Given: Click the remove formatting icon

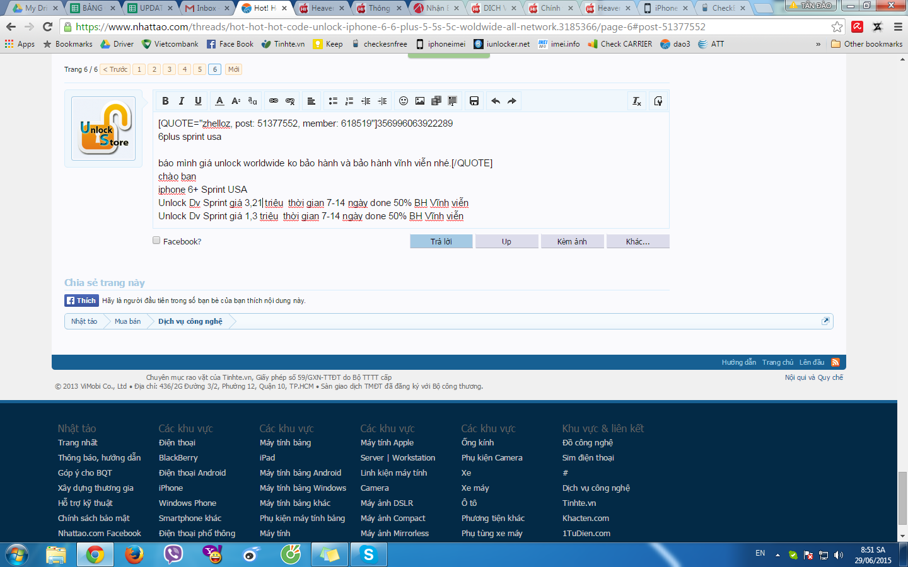Looking at the screenshot, I should point(637,101).
